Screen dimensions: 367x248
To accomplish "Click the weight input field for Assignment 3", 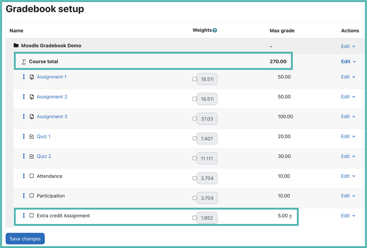I will coord(207,118).
